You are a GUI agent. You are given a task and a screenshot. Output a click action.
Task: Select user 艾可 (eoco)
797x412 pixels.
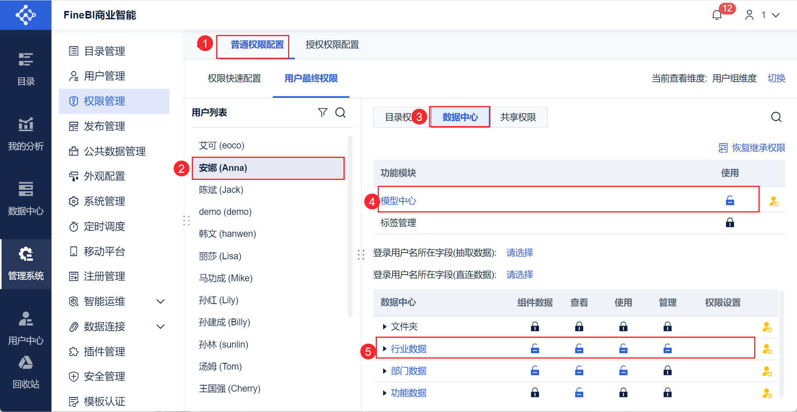coord(268,146)
